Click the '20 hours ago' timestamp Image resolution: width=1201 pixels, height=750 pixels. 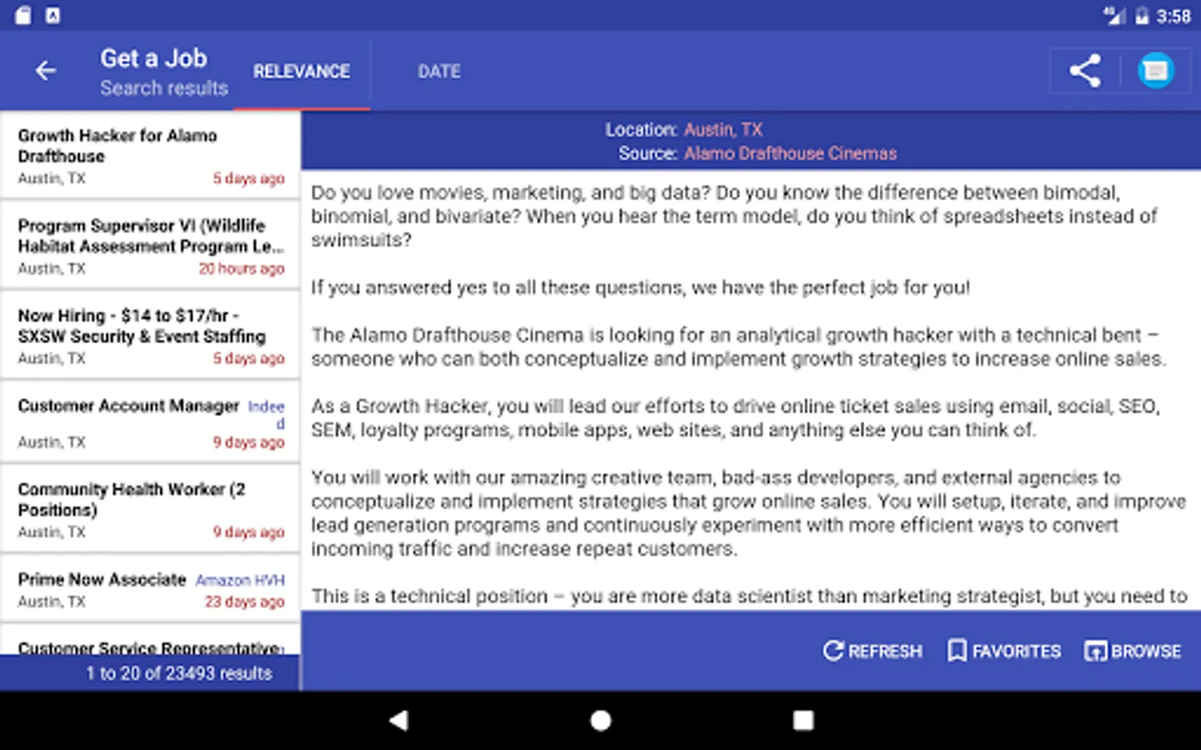[x=241, y=268]
